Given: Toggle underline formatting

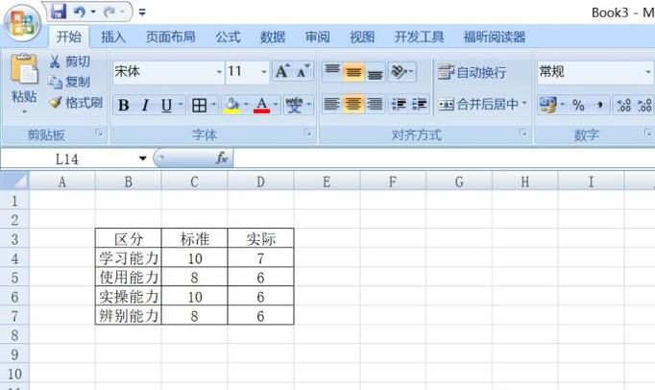Looking at the screenshot, I should (166, 105).
